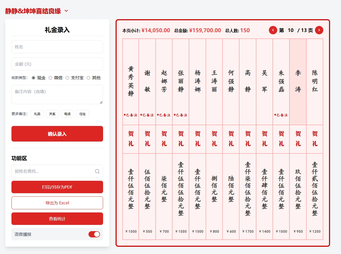The height and width of the screenshot is (254, 341).
Task: Add a 电话 remark tag
Action: pos(67,114)
